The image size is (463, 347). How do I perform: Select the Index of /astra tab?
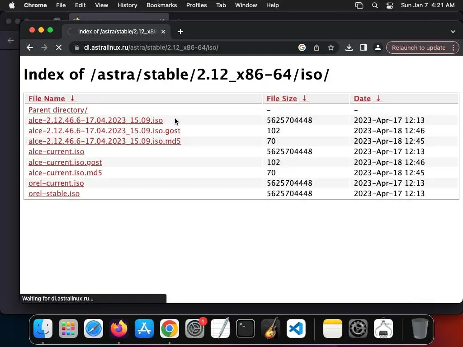coord(116,32)
